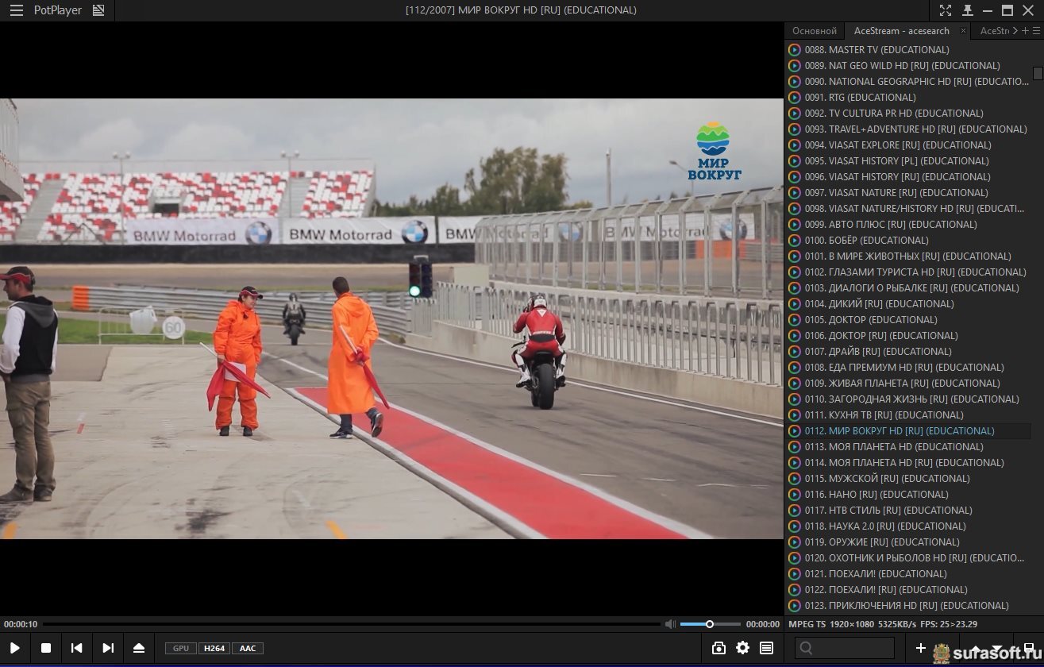Click the playlist vertical scrollbar thumb

pyautogui.click(x=1038, y=73)
